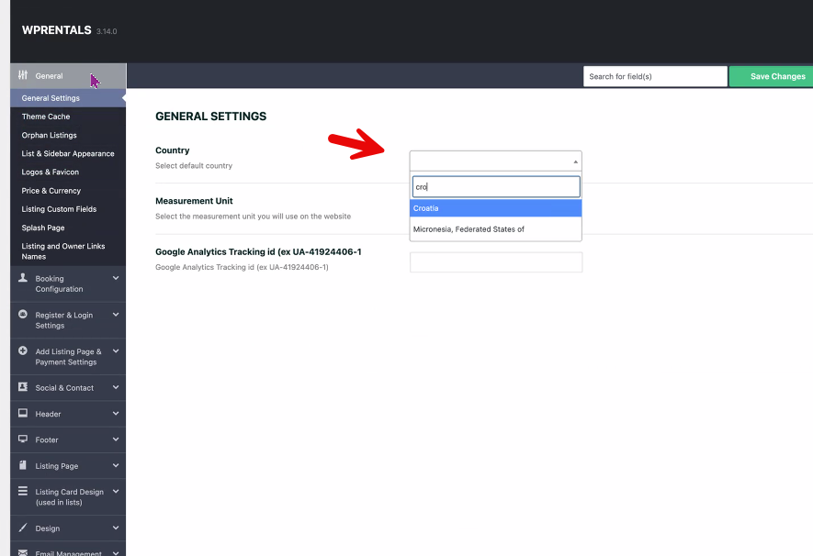Click the Header menu label
Screen dimensions: 813x556
point(48,414)
